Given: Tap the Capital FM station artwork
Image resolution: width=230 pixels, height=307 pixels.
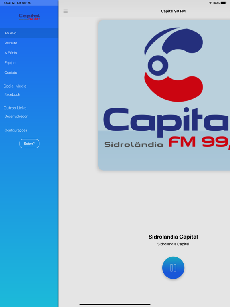Looking at the screenshot, I should point(164,95).
